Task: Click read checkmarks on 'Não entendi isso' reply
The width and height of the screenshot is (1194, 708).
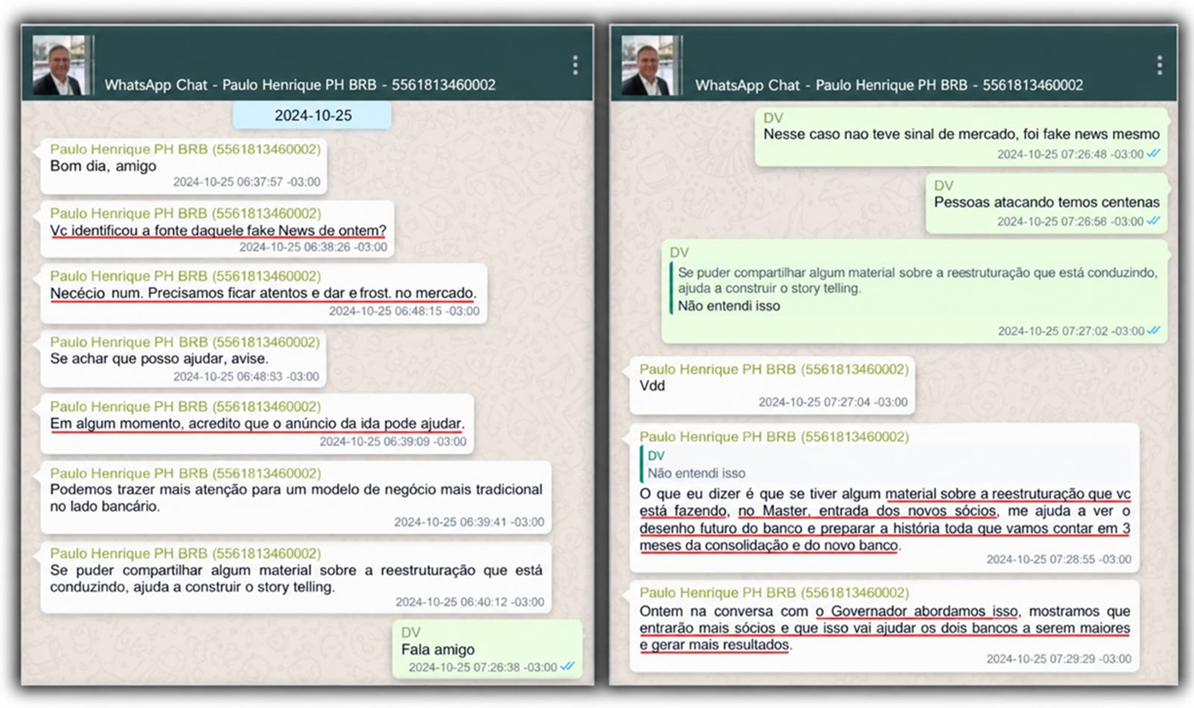Action: coord(1154,331)
